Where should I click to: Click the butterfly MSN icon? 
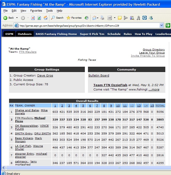point(151,18)
